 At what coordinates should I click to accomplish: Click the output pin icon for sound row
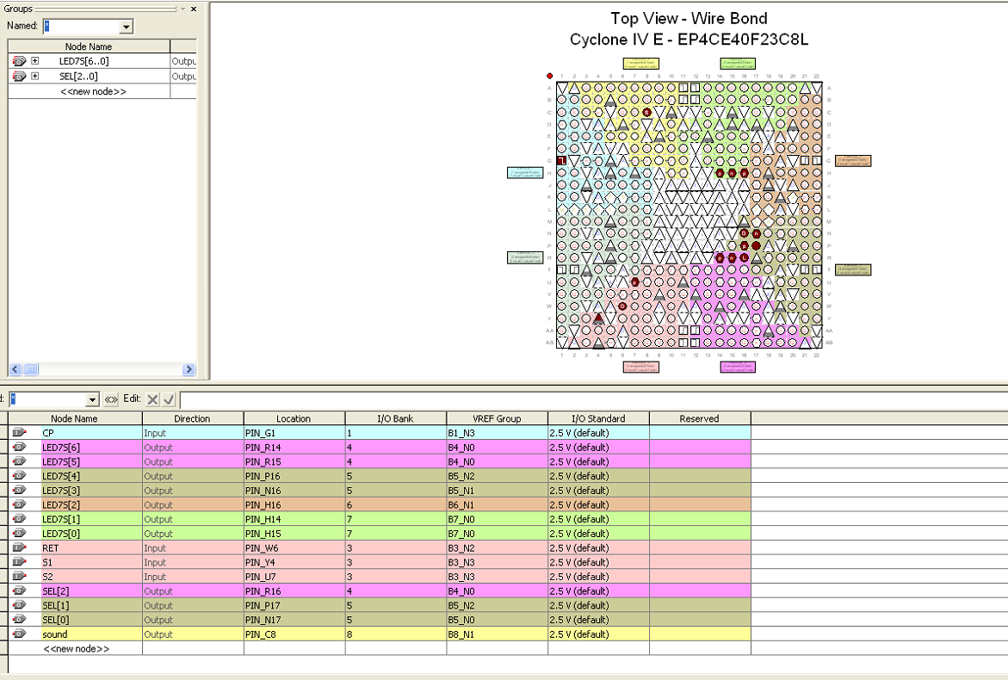(19, 634)
